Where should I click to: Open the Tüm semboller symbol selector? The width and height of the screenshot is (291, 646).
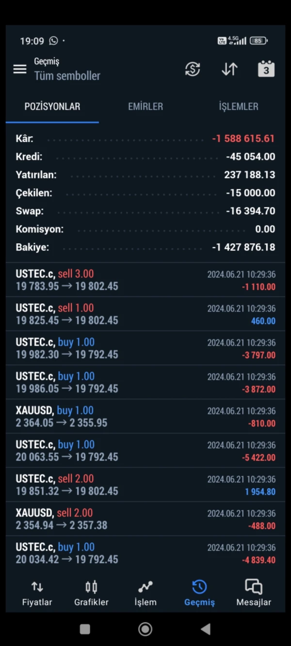click(x=67, y=76)
